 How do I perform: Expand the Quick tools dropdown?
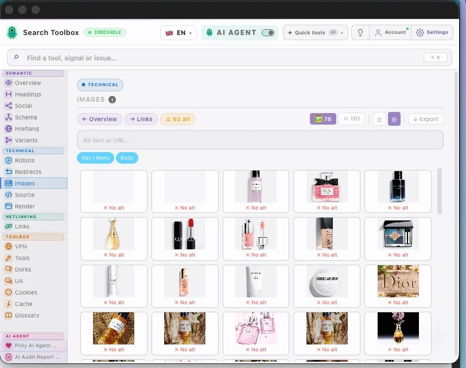[x=315, y=32]
